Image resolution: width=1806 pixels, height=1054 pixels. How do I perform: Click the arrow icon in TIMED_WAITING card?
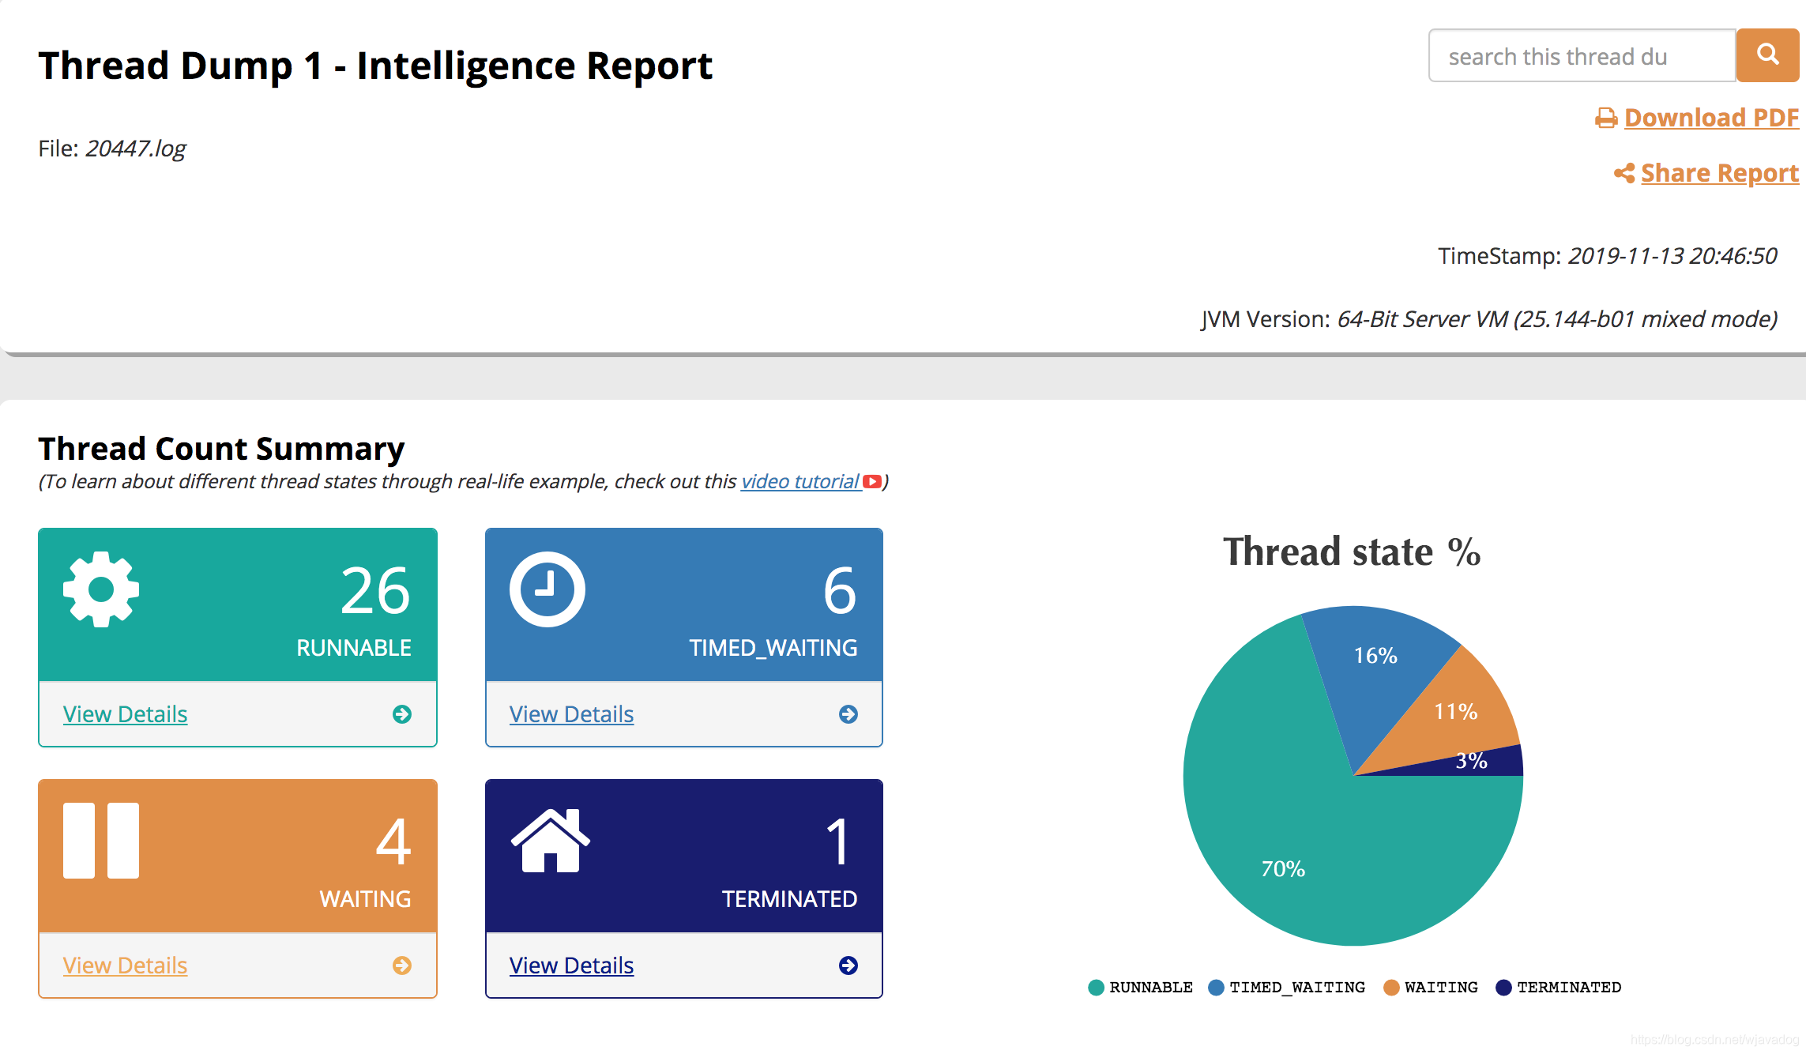click(848, 714)
